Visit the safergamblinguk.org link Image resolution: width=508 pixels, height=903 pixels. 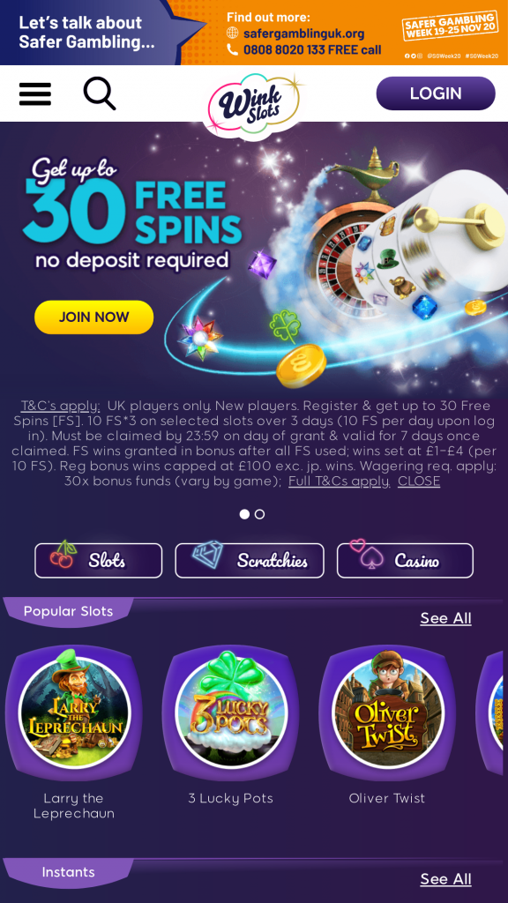click(x=303, y=34)
